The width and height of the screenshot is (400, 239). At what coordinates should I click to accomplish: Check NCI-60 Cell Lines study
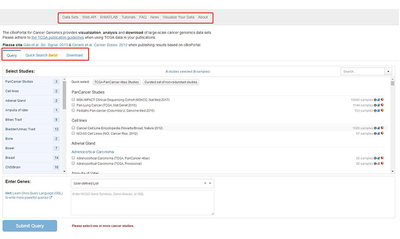pyautogui.click(x=73, y=133)
